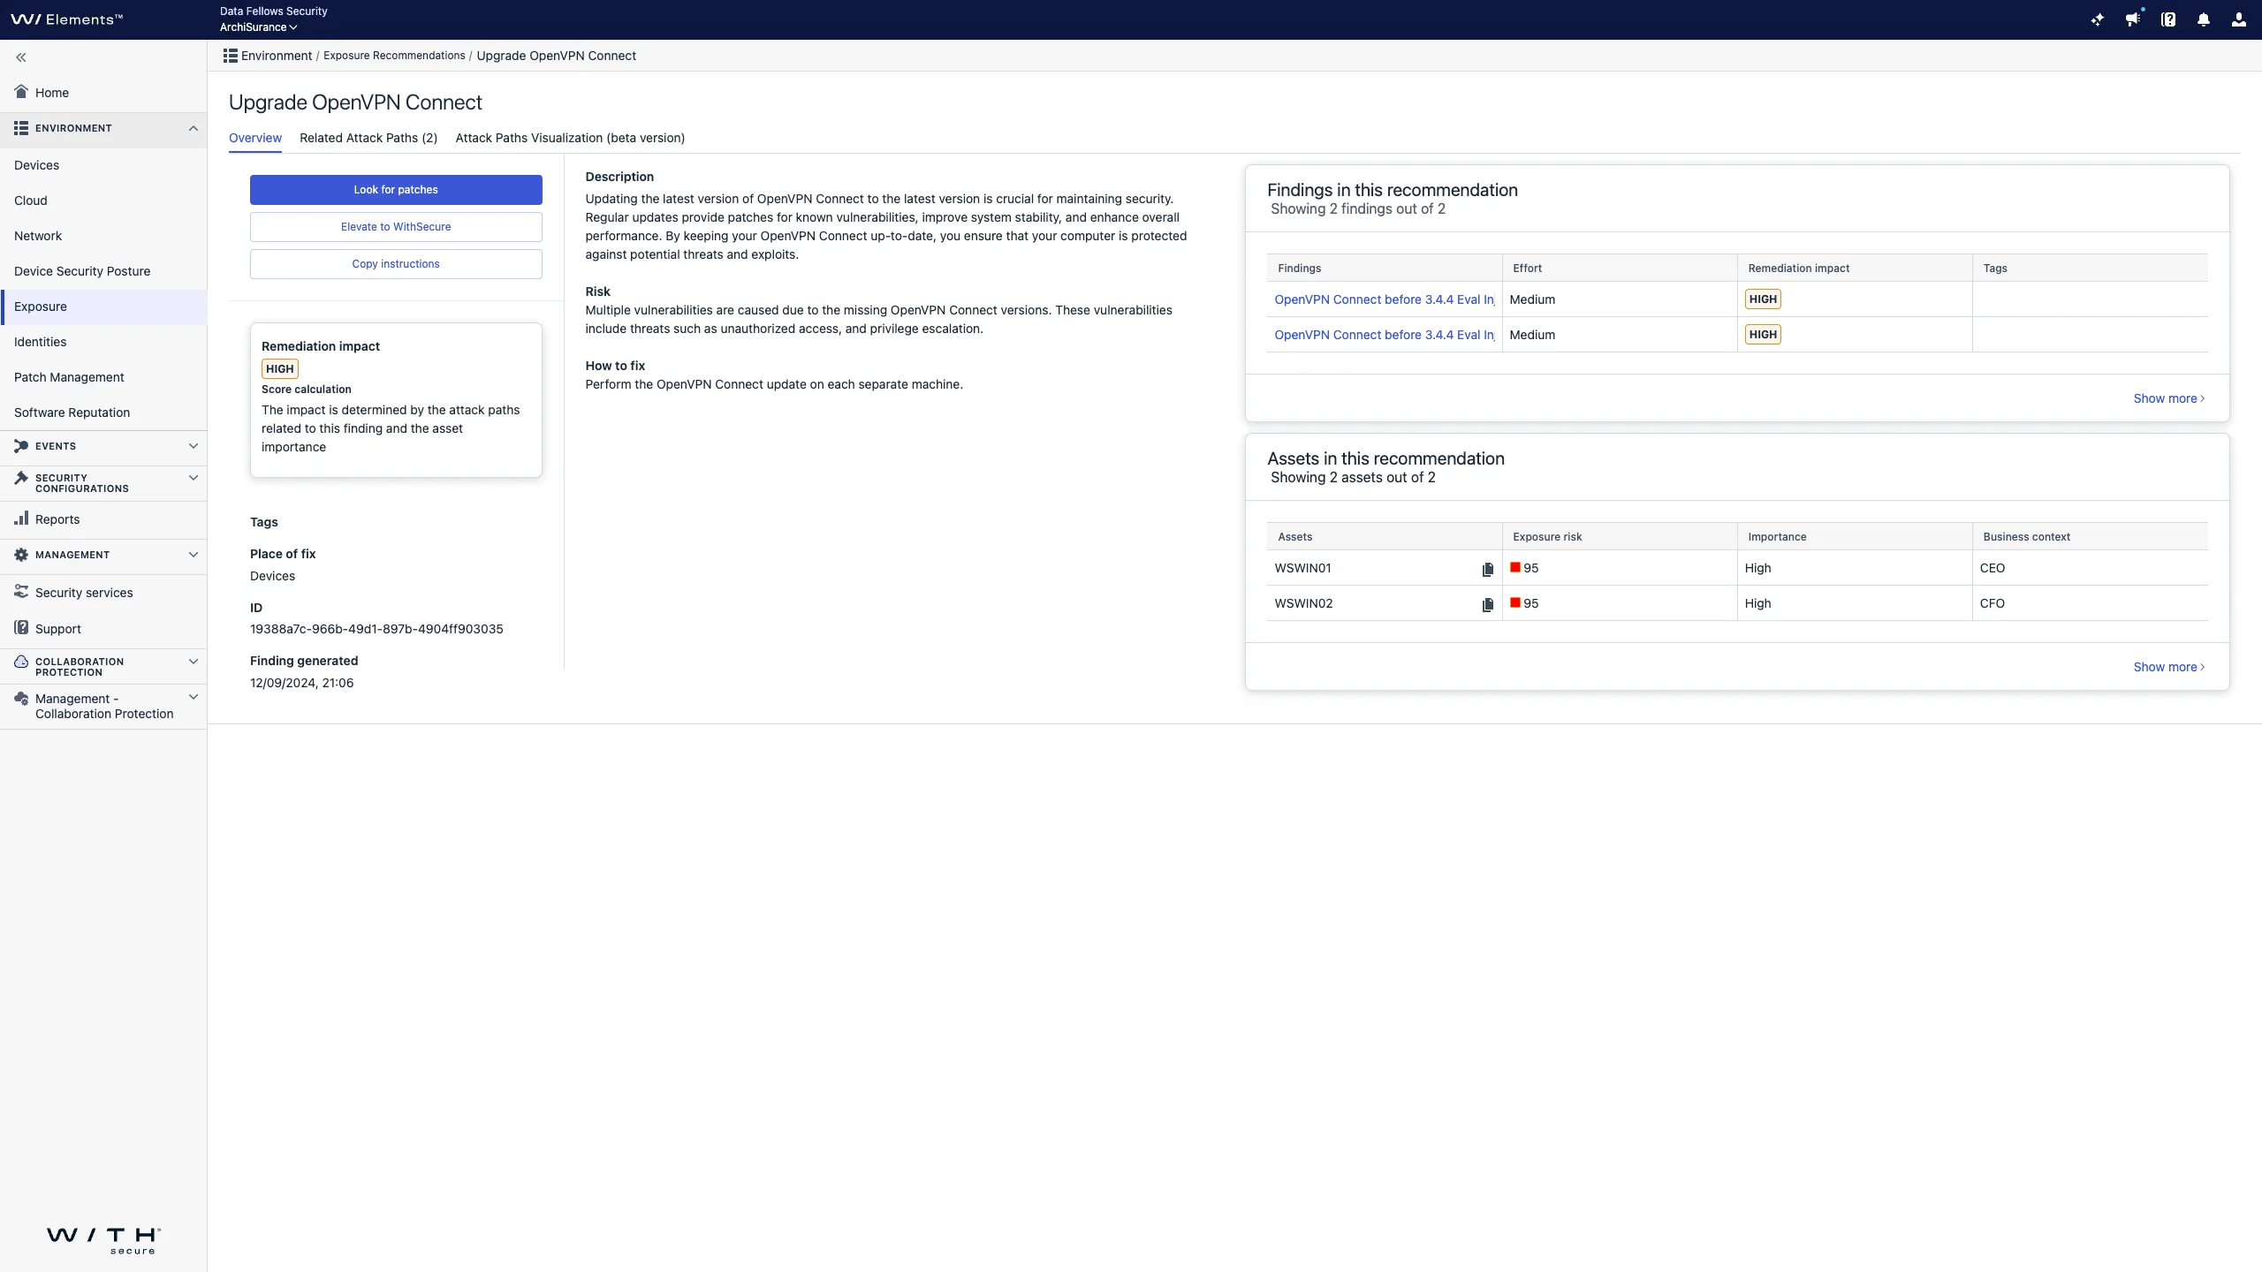
Task: Copy the WSWIN01 asset name icon
Action: click(x=1488, y=570)
